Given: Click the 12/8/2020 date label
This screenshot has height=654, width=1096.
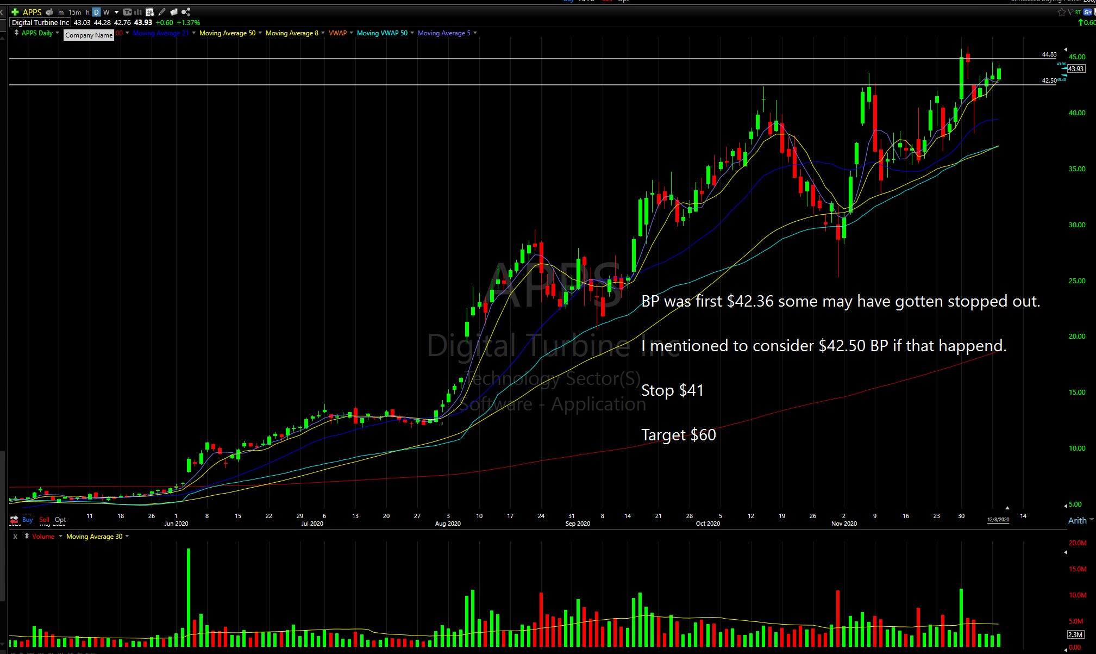Looking at the screenshot, I should [998, 520].
